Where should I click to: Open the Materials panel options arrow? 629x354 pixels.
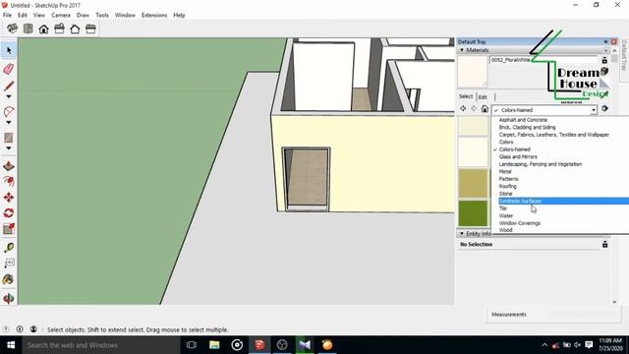[x=605, y=50]
